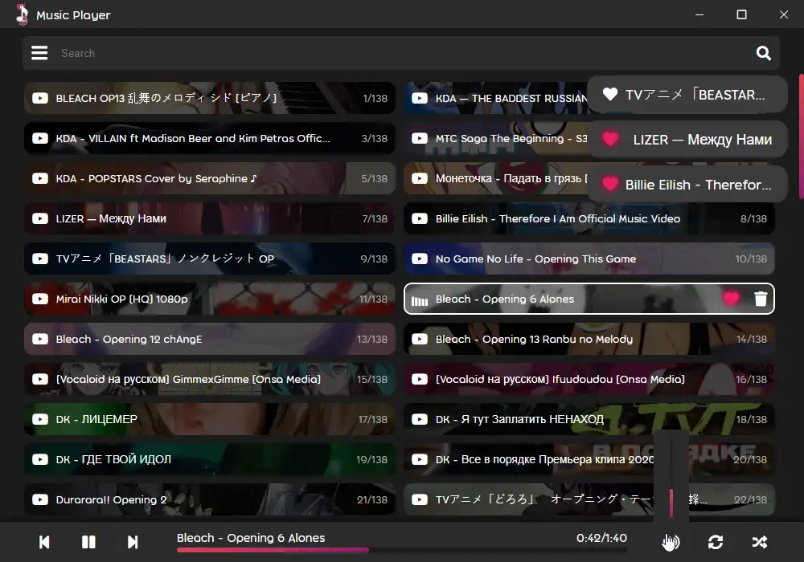Image resolution: width=804 pixels, height=562 pixels.
Task: Toggle shuffle mode
Action: [760, 542]
